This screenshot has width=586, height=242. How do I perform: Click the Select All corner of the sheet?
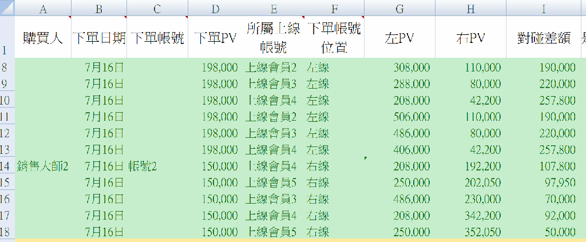[7, 8]
